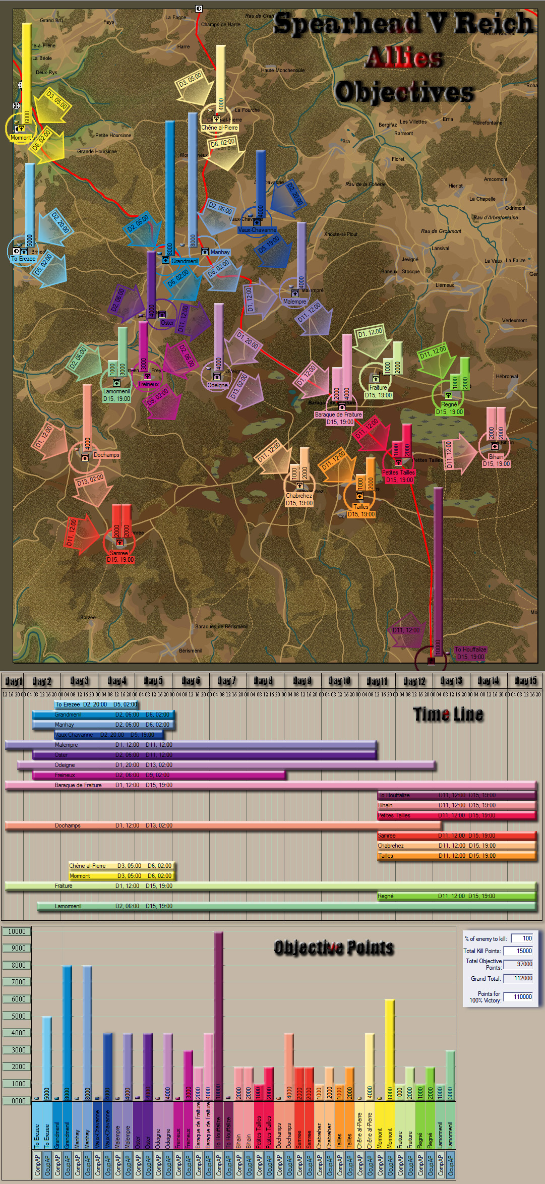Select the Lamormenil objective flag icon
Viewport: 545px width, 1184px height.
[x=116, y=383]
